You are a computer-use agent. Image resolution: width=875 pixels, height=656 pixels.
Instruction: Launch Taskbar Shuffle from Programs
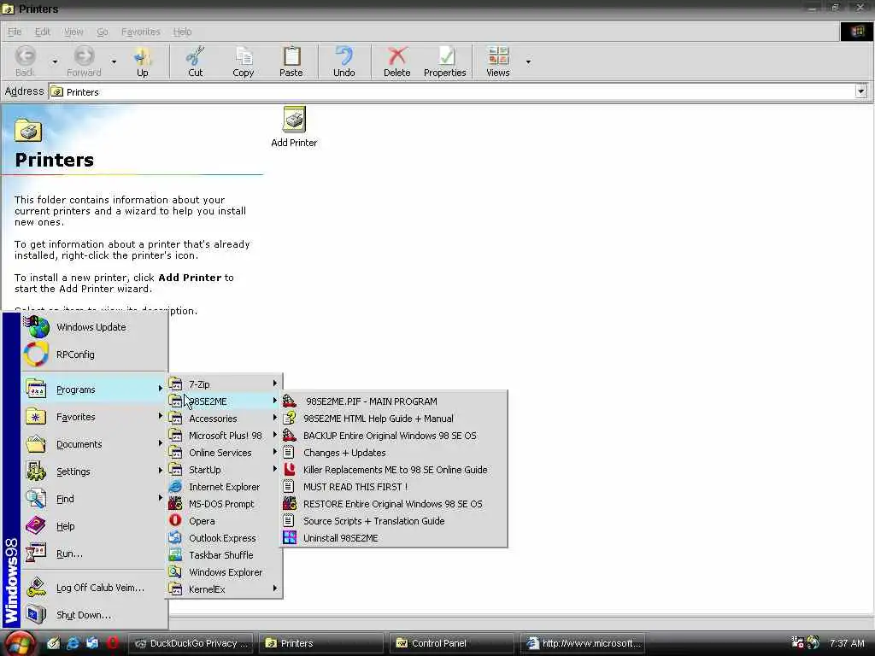pyautogui.click(x=225, y=555)
